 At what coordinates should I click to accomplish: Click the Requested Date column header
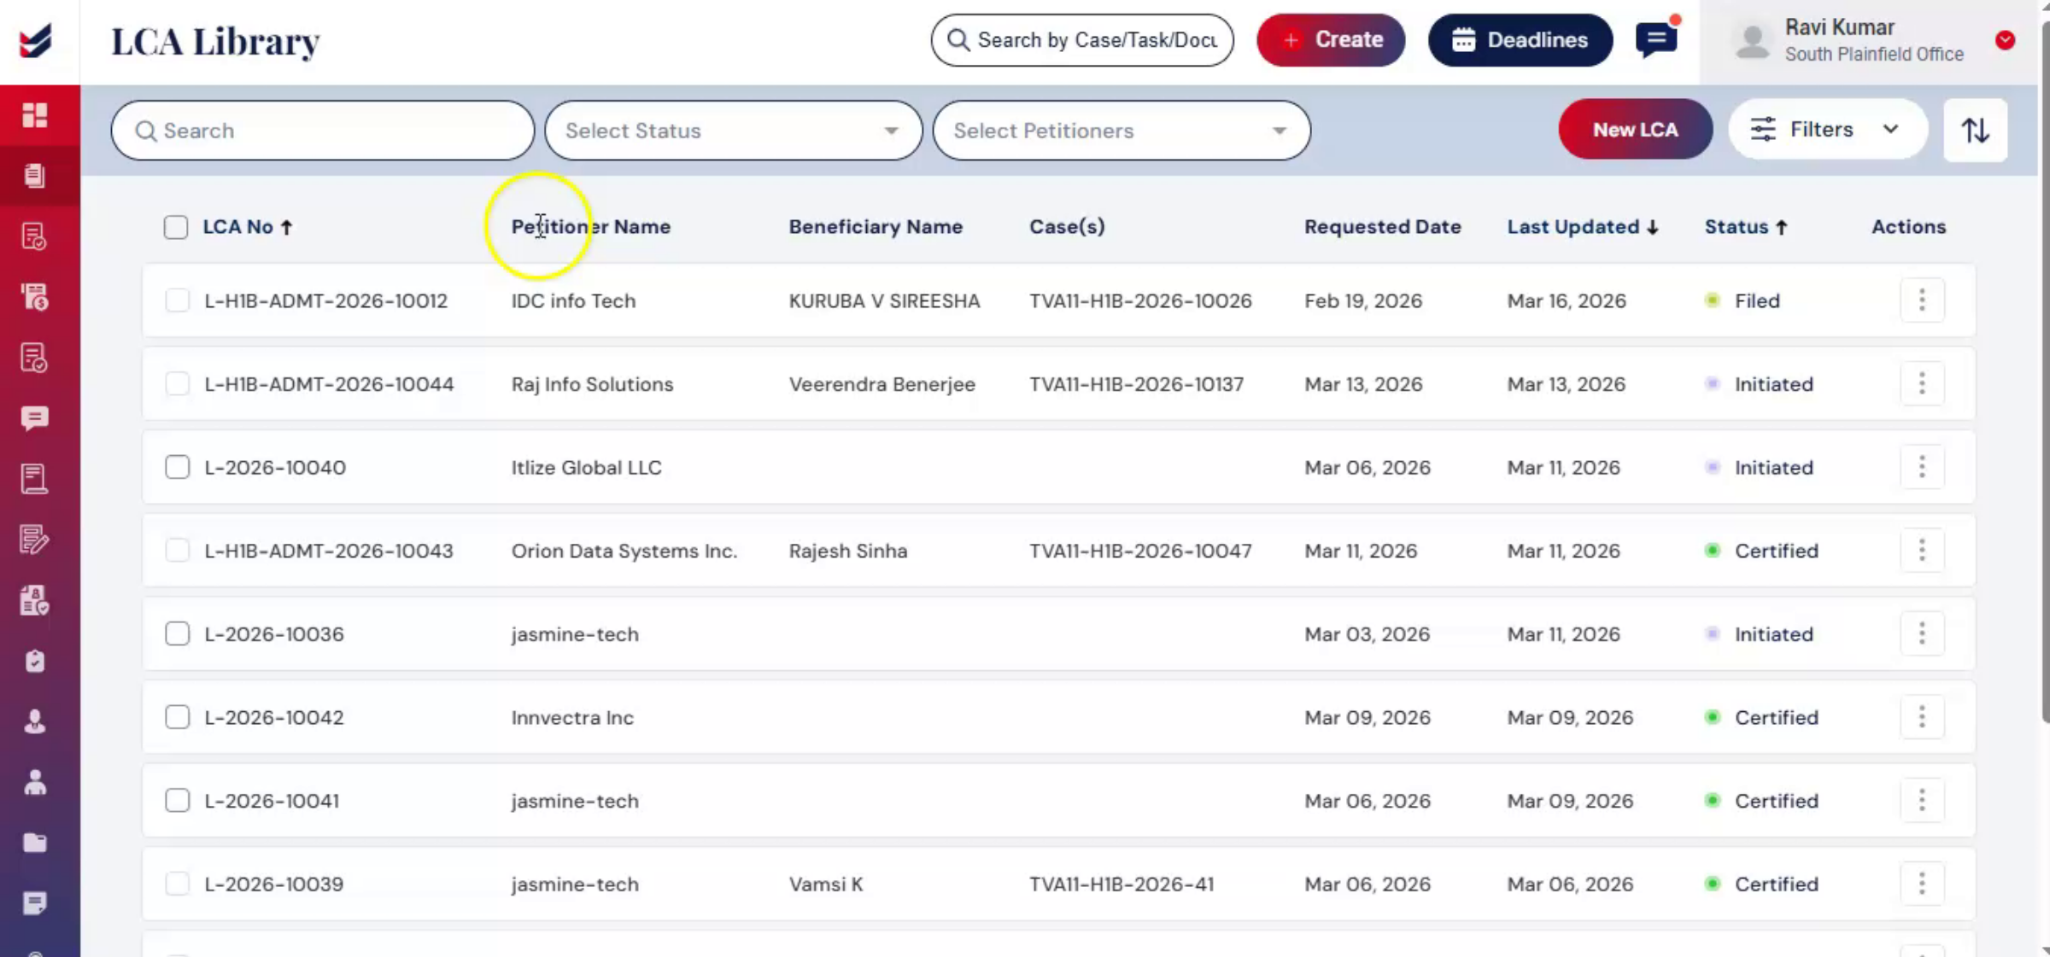1382,227
